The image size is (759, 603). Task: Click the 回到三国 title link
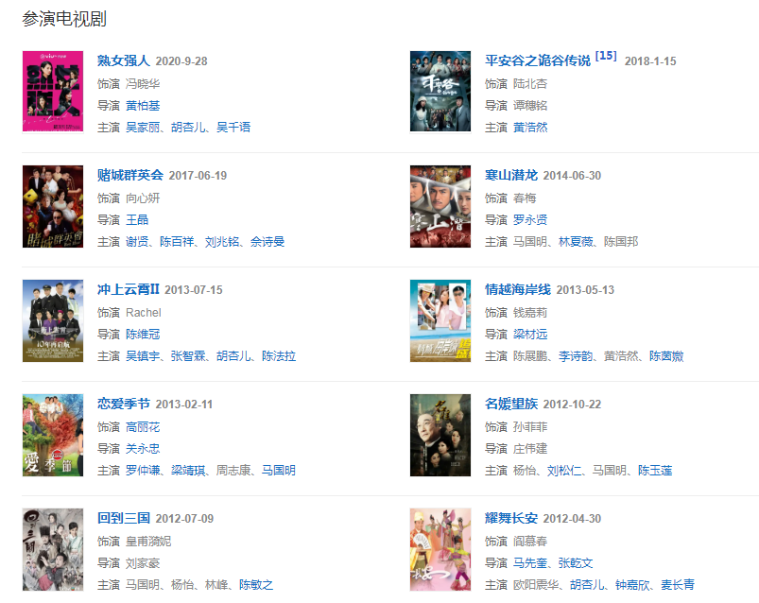(124, 518)
